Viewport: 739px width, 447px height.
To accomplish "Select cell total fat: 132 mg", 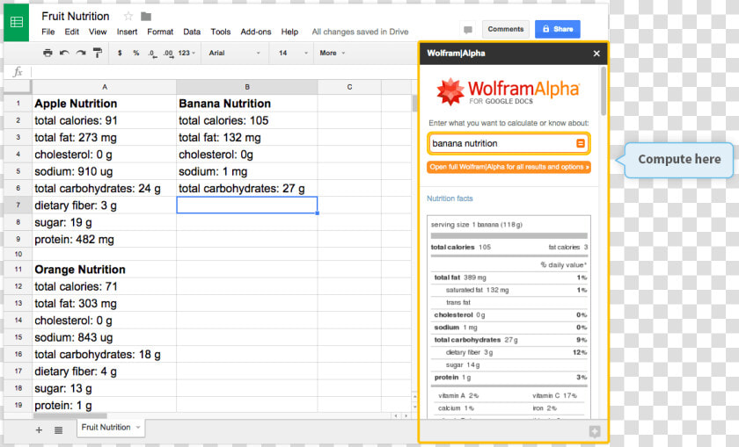I will point(247,137).
